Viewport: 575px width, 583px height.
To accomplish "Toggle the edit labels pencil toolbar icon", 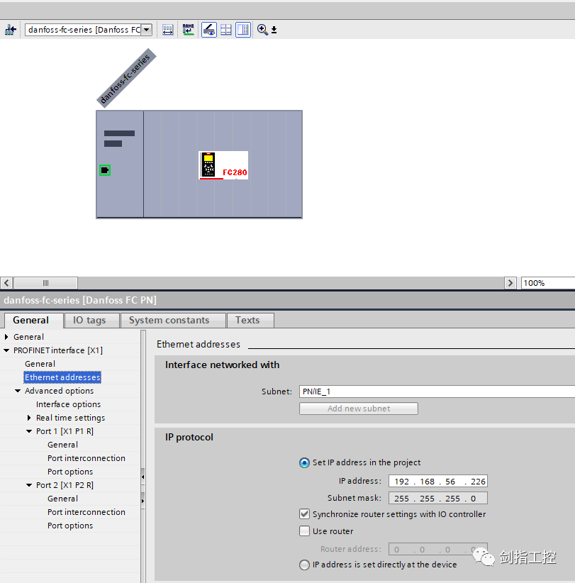I will click(208, 29).
